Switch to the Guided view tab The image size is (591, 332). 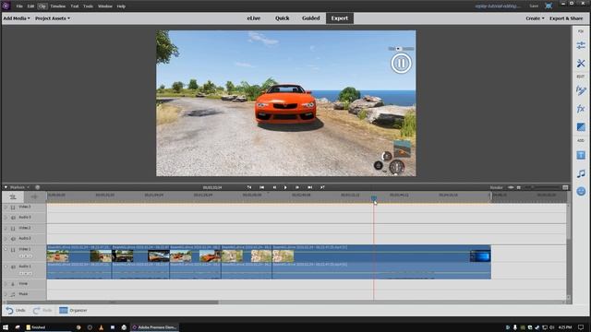tap(310, 18)
